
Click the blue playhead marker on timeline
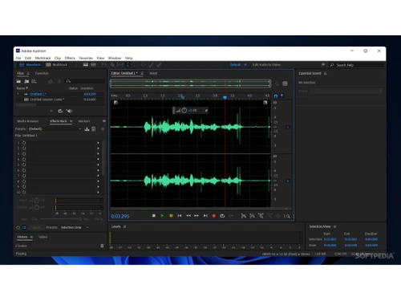[225, 98]
